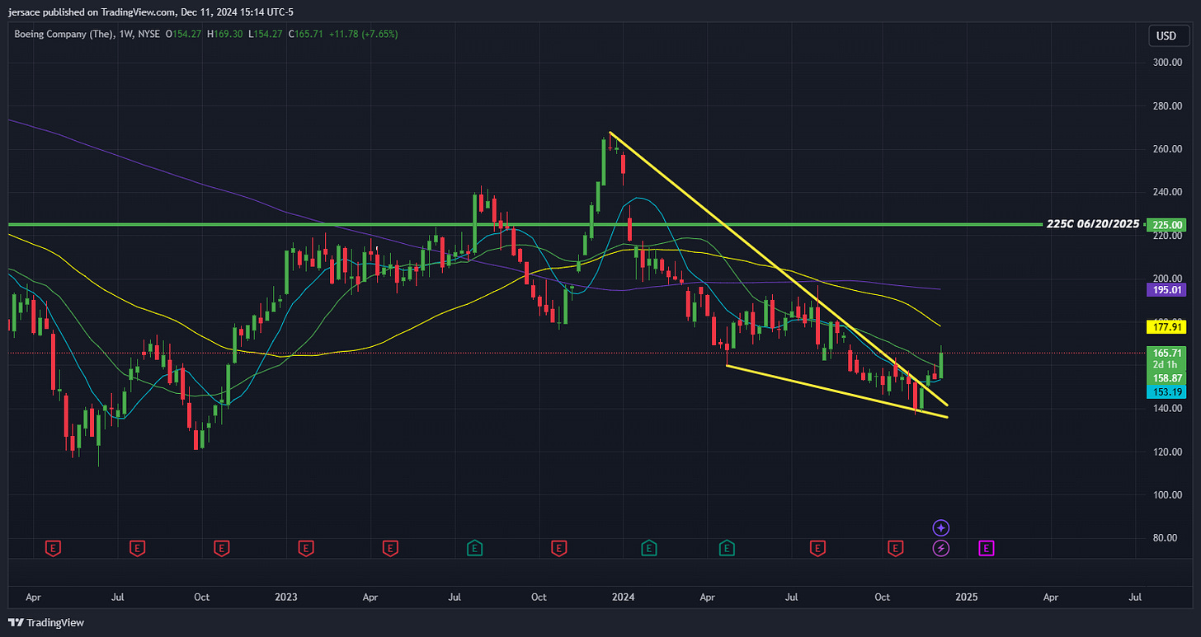Click the 158.87 indicator price label

coord(1166,379)
